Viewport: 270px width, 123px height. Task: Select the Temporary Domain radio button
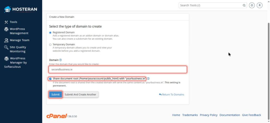tap(50, 45)
